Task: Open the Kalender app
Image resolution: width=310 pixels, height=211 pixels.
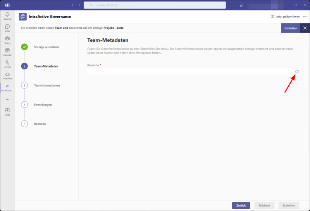Action: tap(7, 52)
